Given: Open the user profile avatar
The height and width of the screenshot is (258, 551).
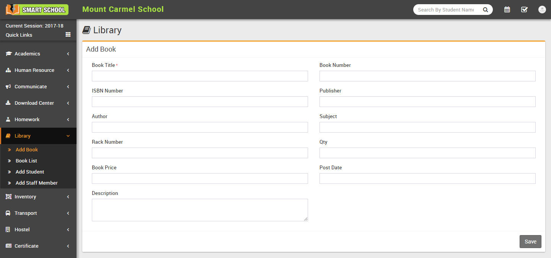Looking at the screenshot, I should tap(542, 10).
